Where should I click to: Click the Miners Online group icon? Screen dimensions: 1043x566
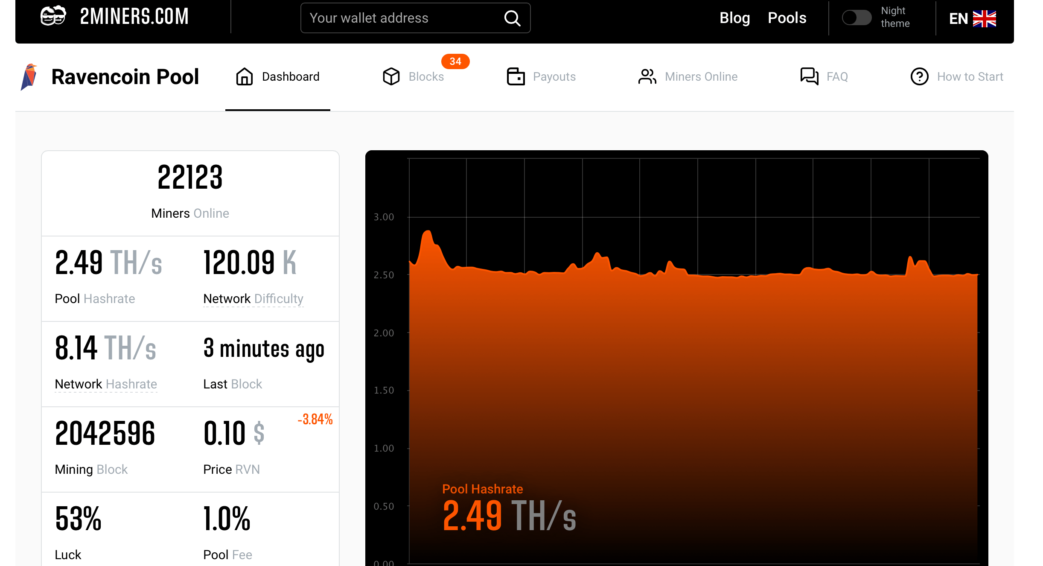click(647, 76)
